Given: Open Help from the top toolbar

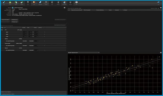Looking at the screenshot, I should click(77, 3).
